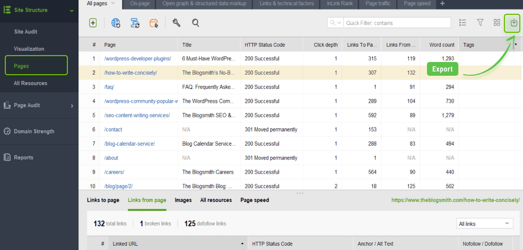Click the Update page data icon
This screenshot has height=250, width=523.
click(135, 23)
